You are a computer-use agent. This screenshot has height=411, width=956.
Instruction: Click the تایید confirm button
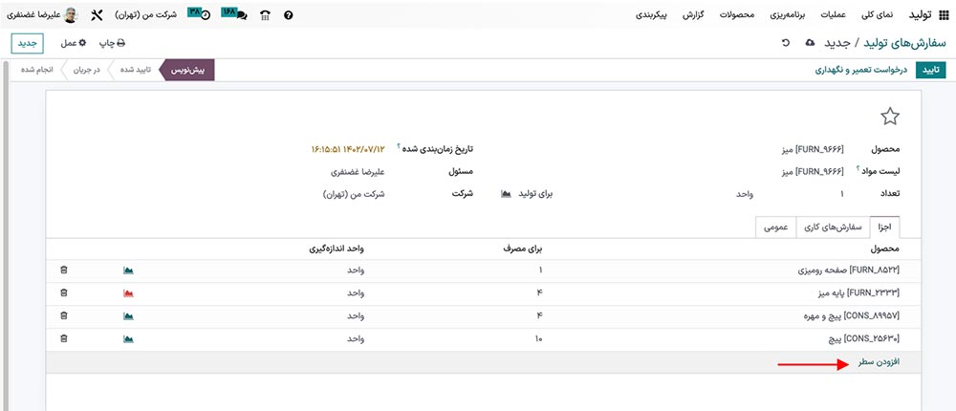click(930, 70)
